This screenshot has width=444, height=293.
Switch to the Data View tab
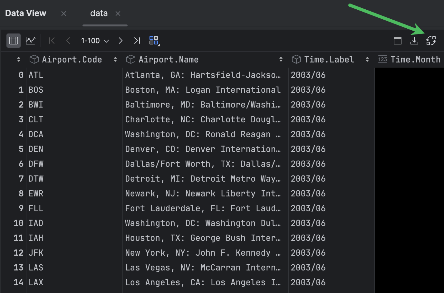[25, 13]
